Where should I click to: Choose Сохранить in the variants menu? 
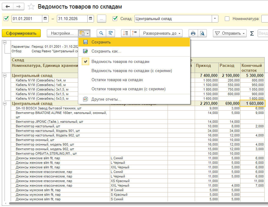click(134, 42)
